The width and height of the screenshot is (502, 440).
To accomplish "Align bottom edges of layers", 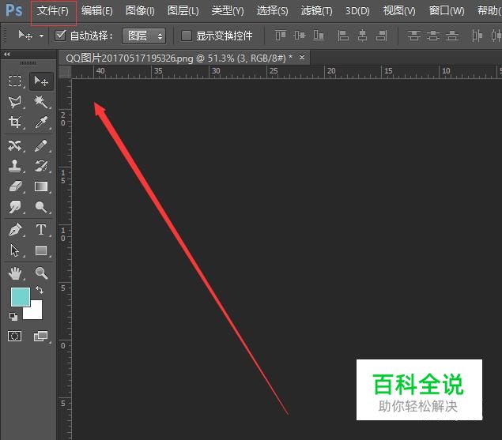I will 319,36.
